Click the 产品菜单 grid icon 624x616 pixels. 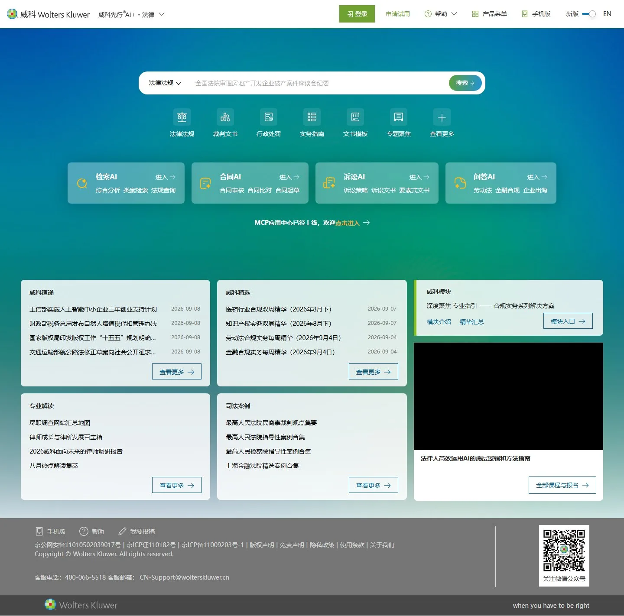tap(475, 14)
